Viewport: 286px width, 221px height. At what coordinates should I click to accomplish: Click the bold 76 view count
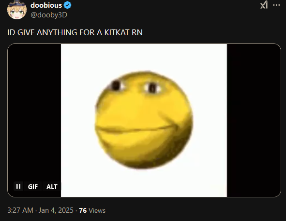[x=83, y=210]
